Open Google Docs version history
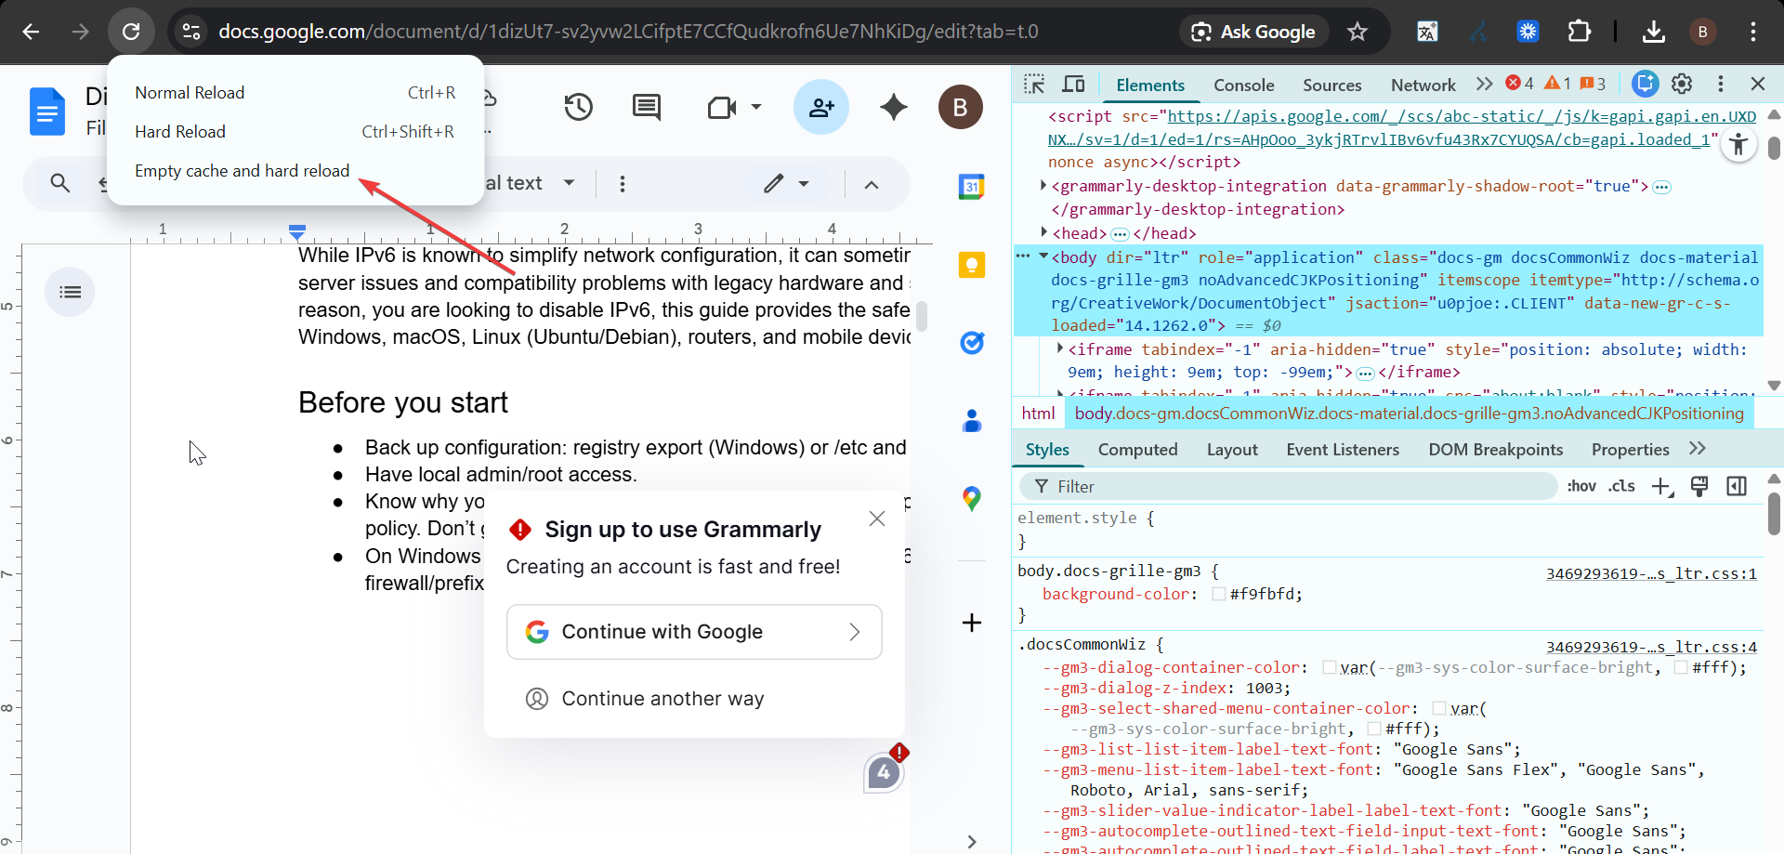Image resolution: width=1784 pixels, height=854 pixels. pos(578,107)
